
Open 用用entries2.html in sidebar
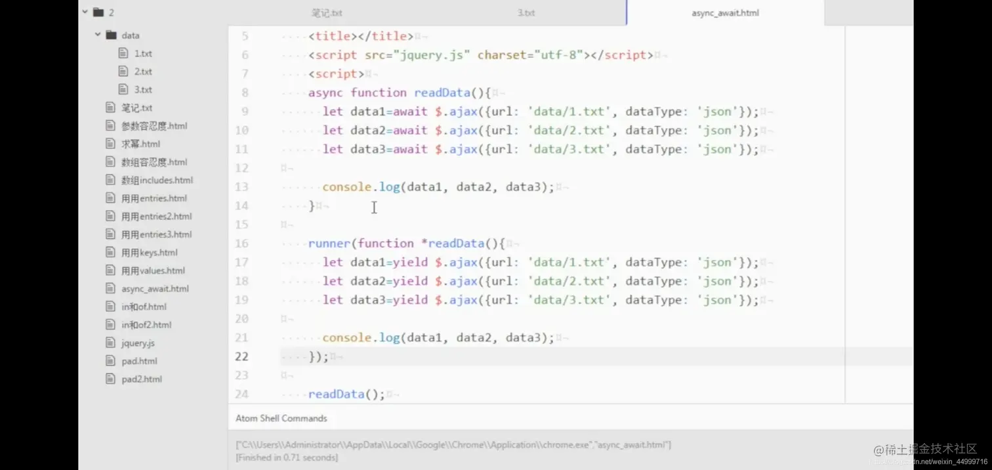point(156,216)
